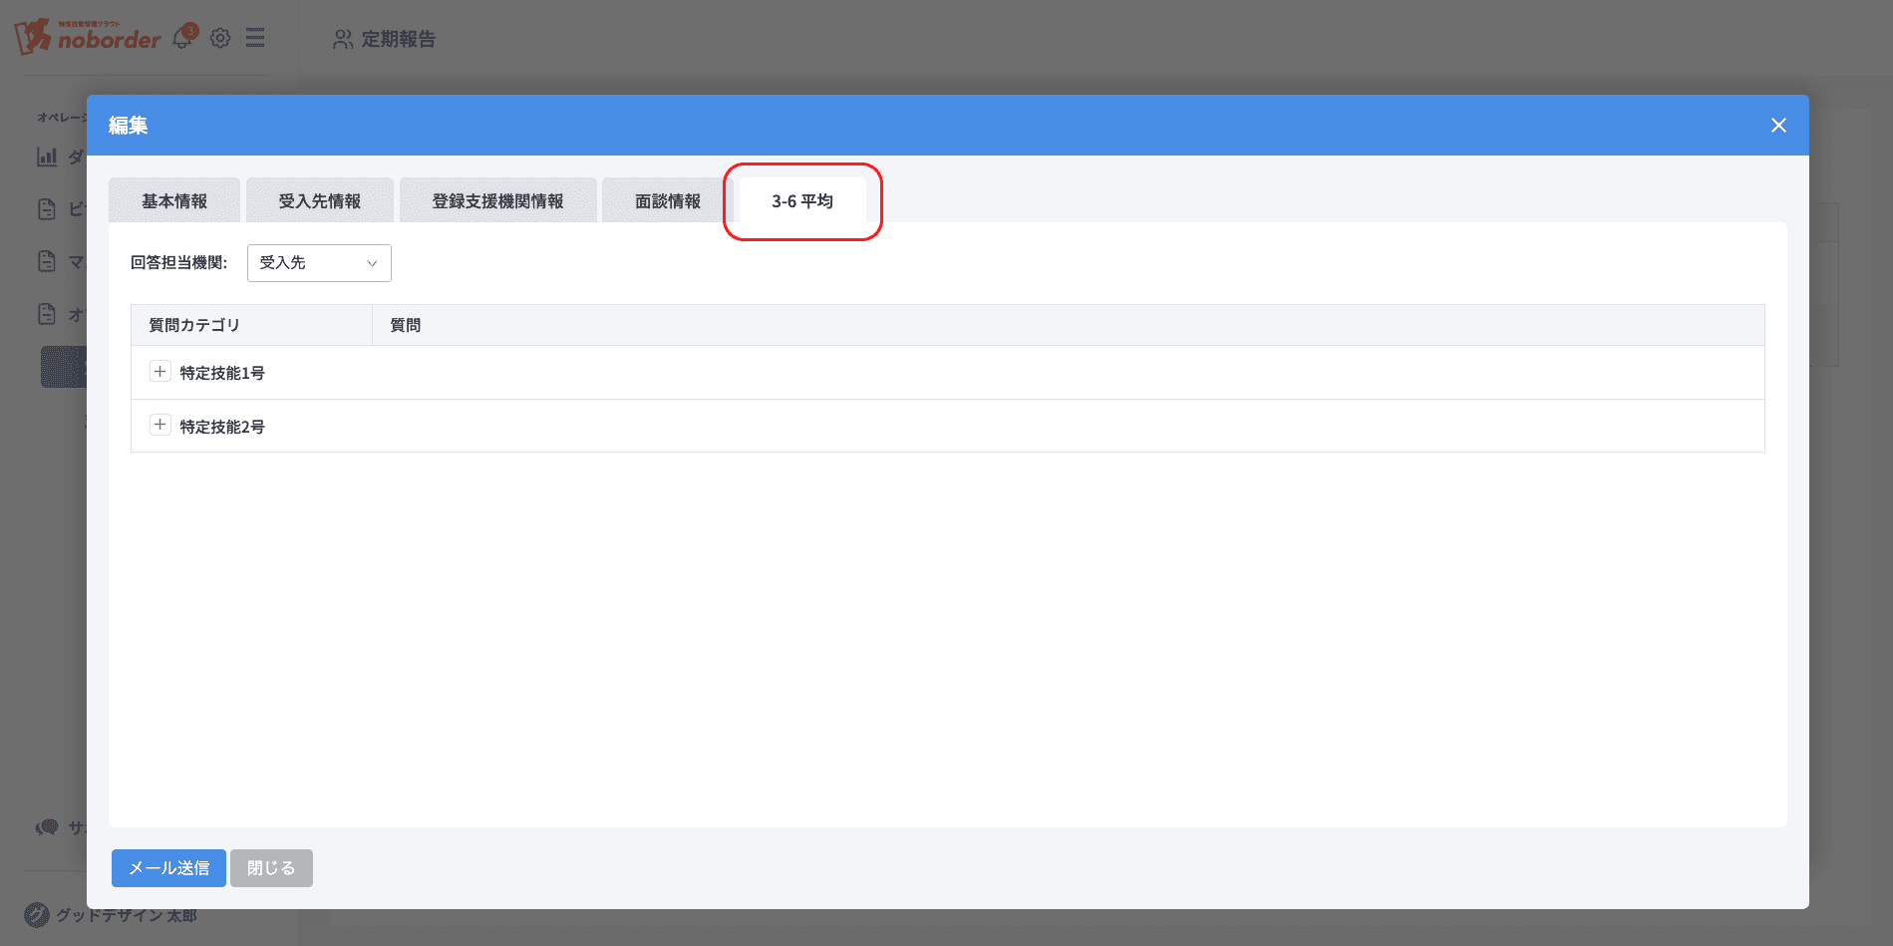
Task: Select the 3-6 平均 tab
Action: point(802,201)
